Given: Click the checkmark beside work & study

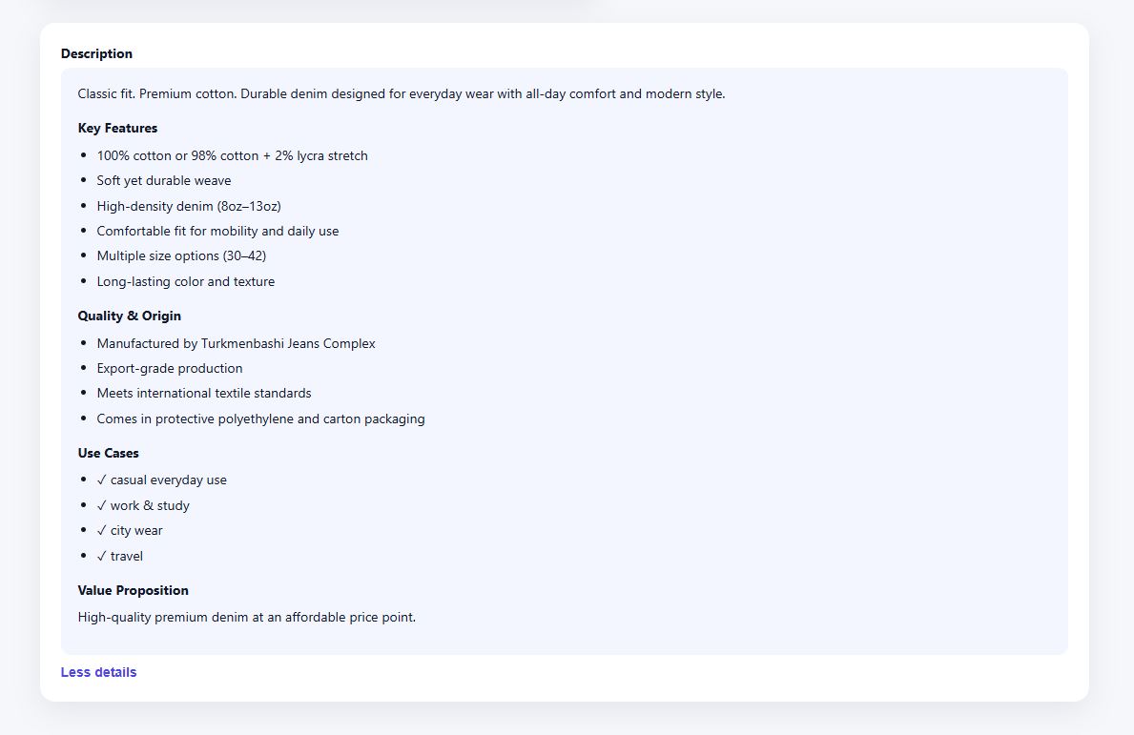Looking at the screenshot, I should [x=101, y=505].
